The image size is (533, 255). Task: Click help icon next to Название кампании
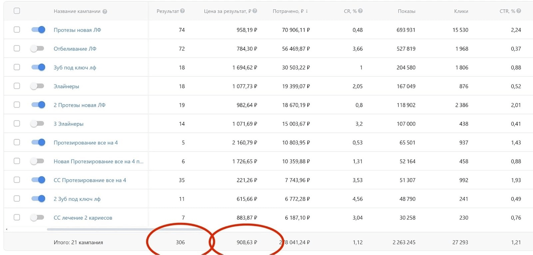(105, 11)
